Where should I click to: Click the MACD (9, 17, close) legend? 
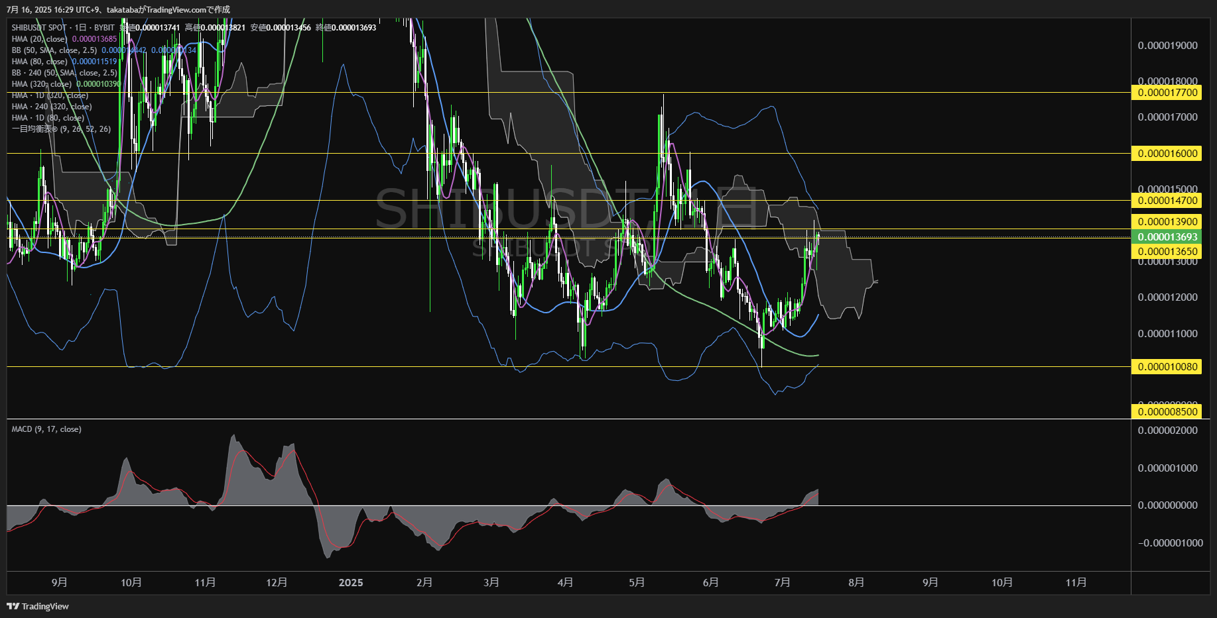[46, 429]
